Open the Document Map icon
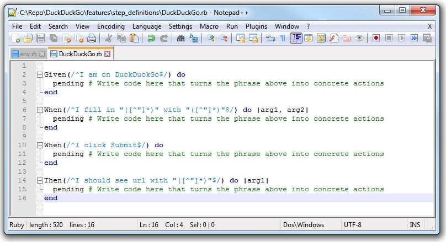The width and height of the screenshot is (446, 242). pyautogui.click(x=321, y=38)
